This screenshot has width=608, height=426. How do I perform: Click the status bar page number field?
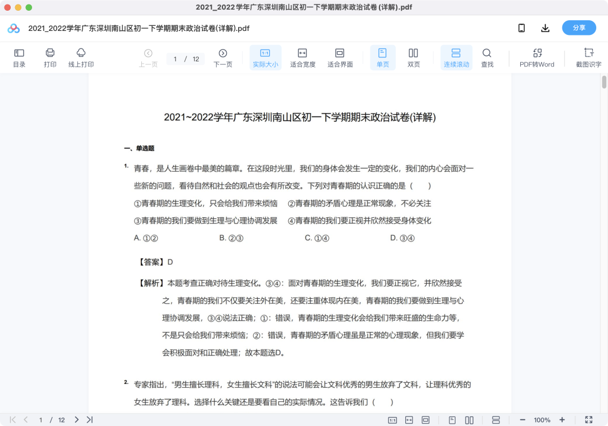41,420
